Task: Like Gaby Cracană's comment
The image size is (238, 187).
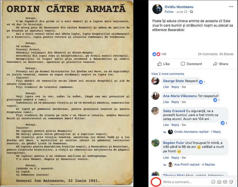Action: point(166,125)
